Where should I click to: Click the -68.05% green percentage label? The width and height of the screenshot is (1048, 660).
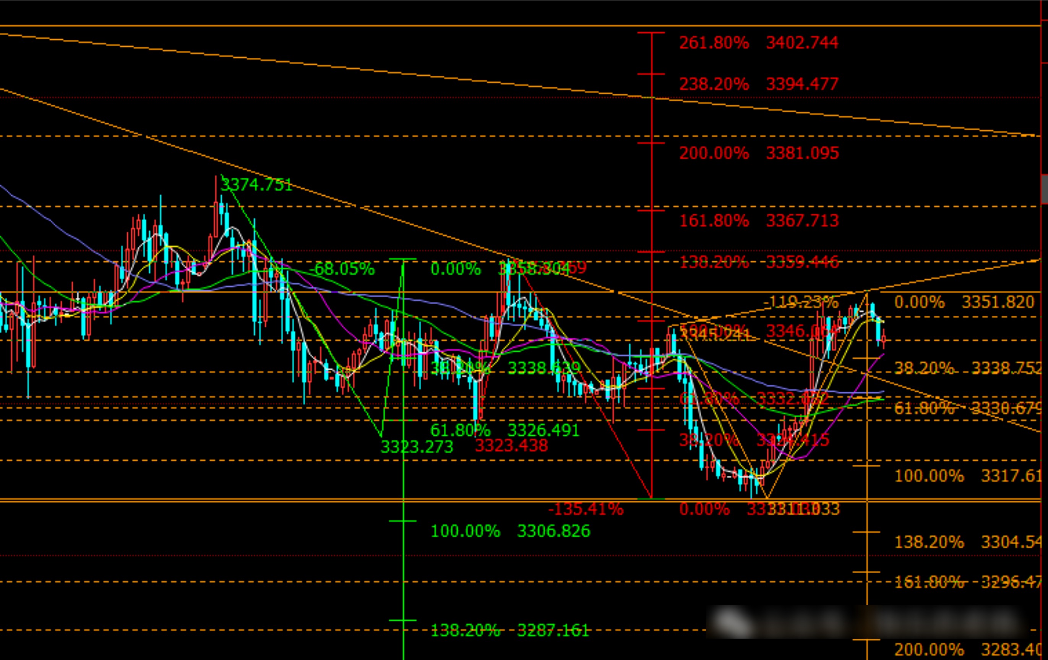pyautogui.click(x=342, y=269)
